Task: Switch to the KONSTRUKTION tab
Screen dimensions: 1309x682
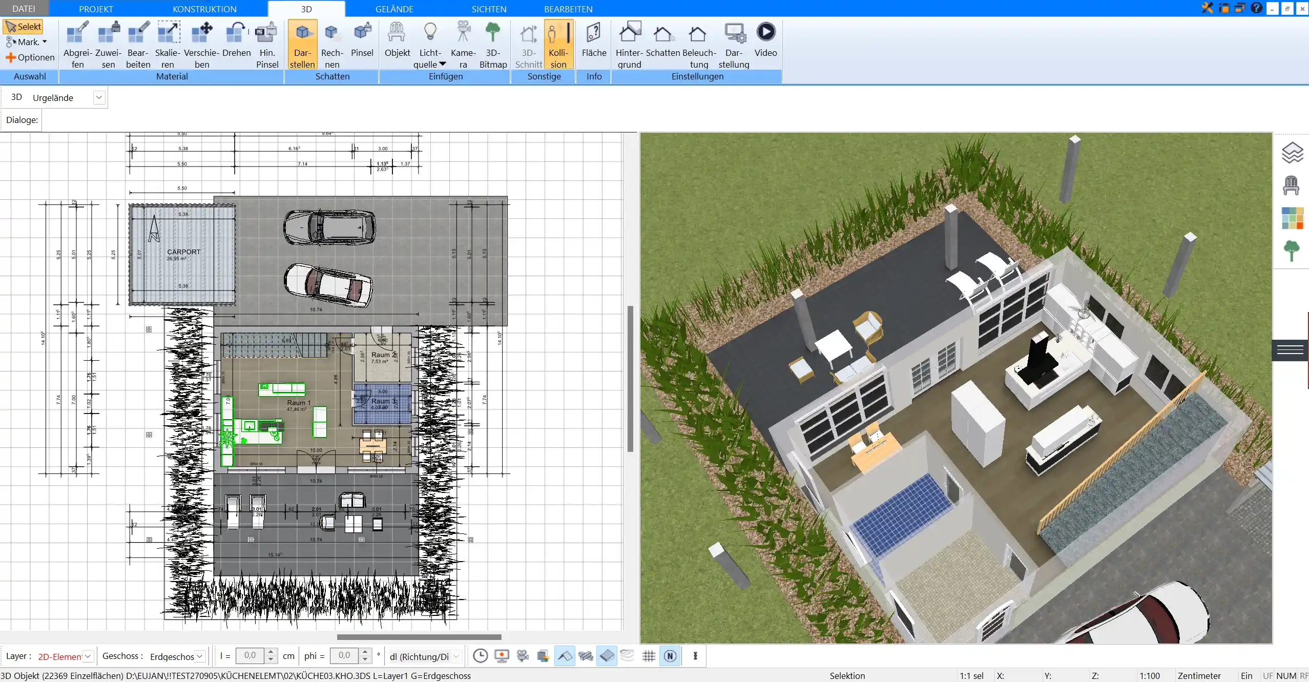Action: (x=204, y=9)
